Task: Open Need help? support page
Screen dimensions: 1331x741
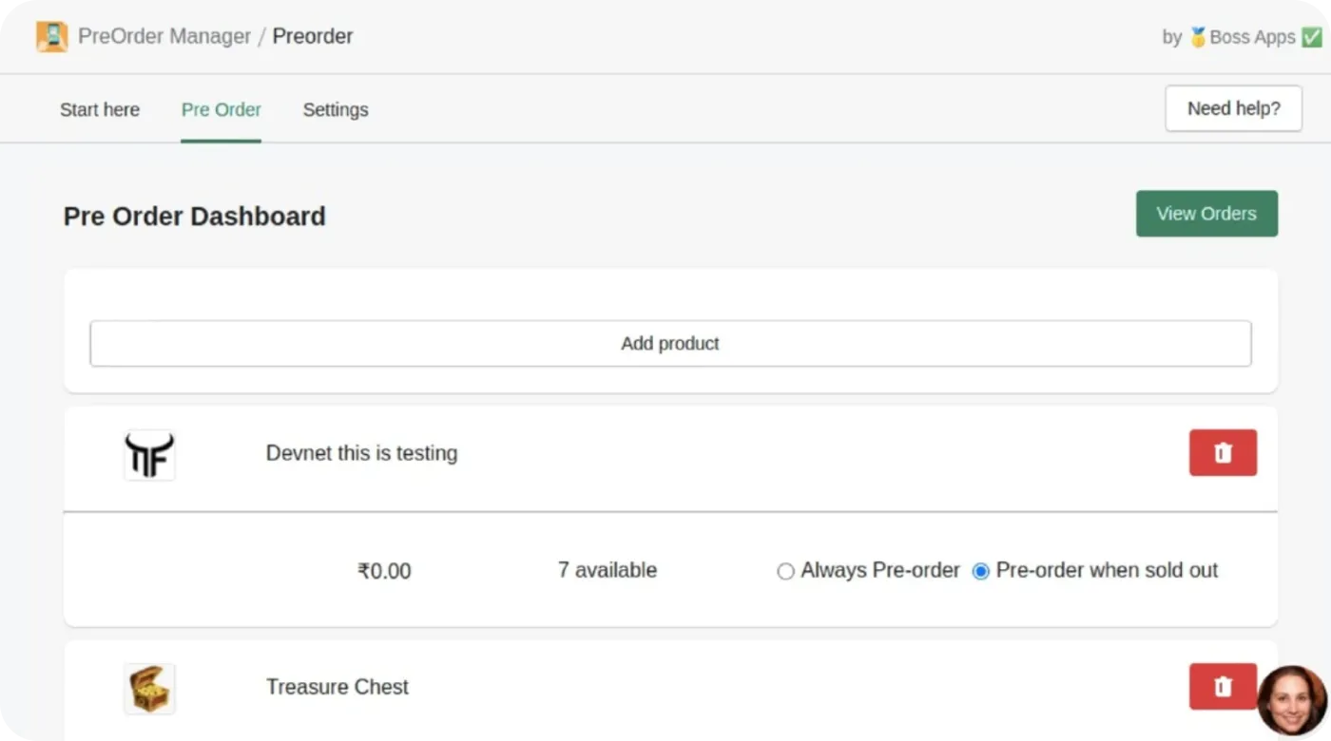Action: point(1232,108)
